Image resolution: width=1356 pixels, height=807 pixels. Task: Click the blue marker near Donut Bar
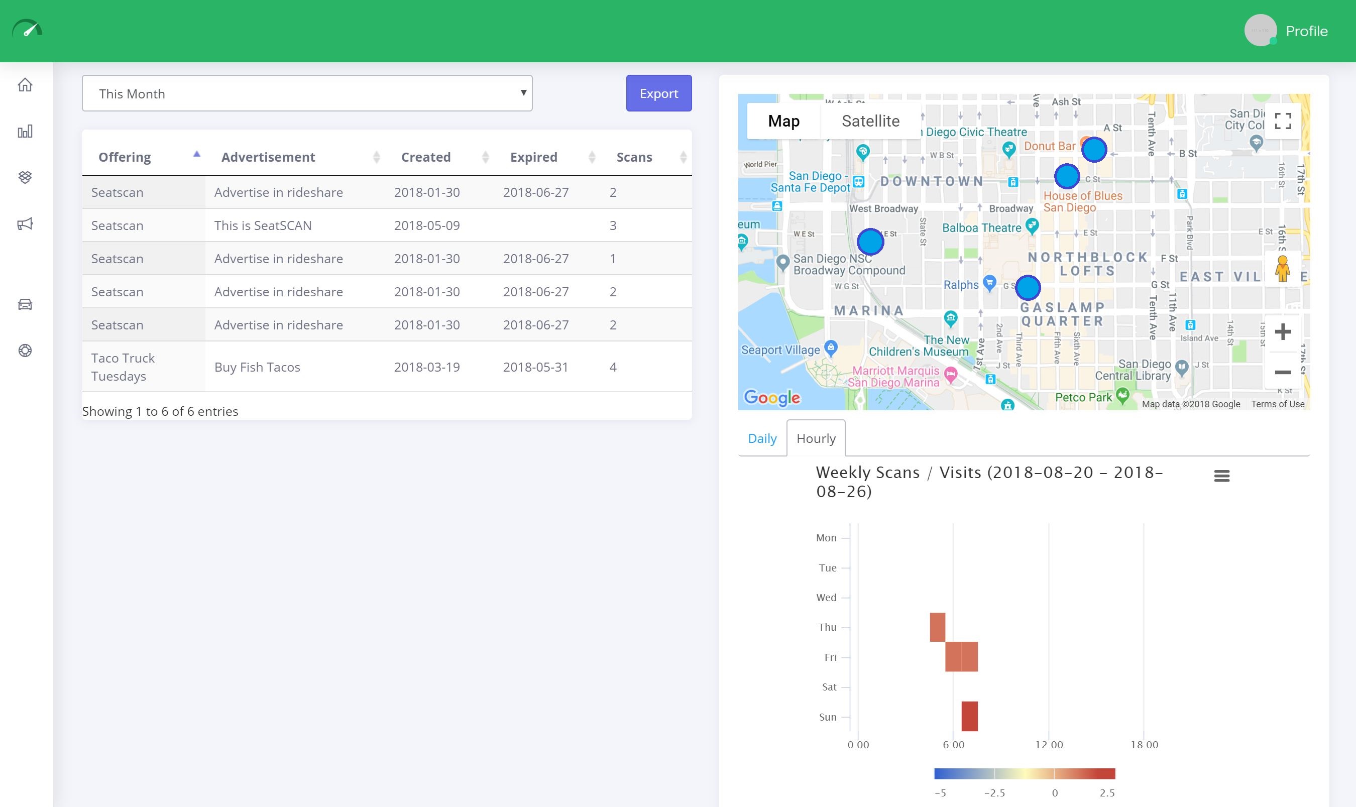click(x=1094, y=150)
